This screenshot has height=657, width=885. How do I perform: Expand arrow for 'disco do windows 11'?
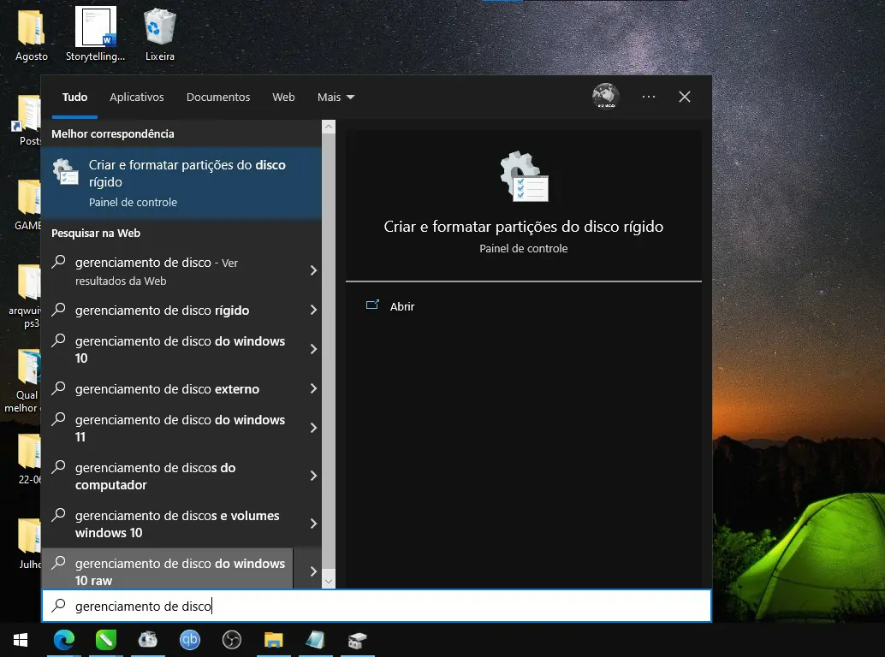tap(314, 428)
